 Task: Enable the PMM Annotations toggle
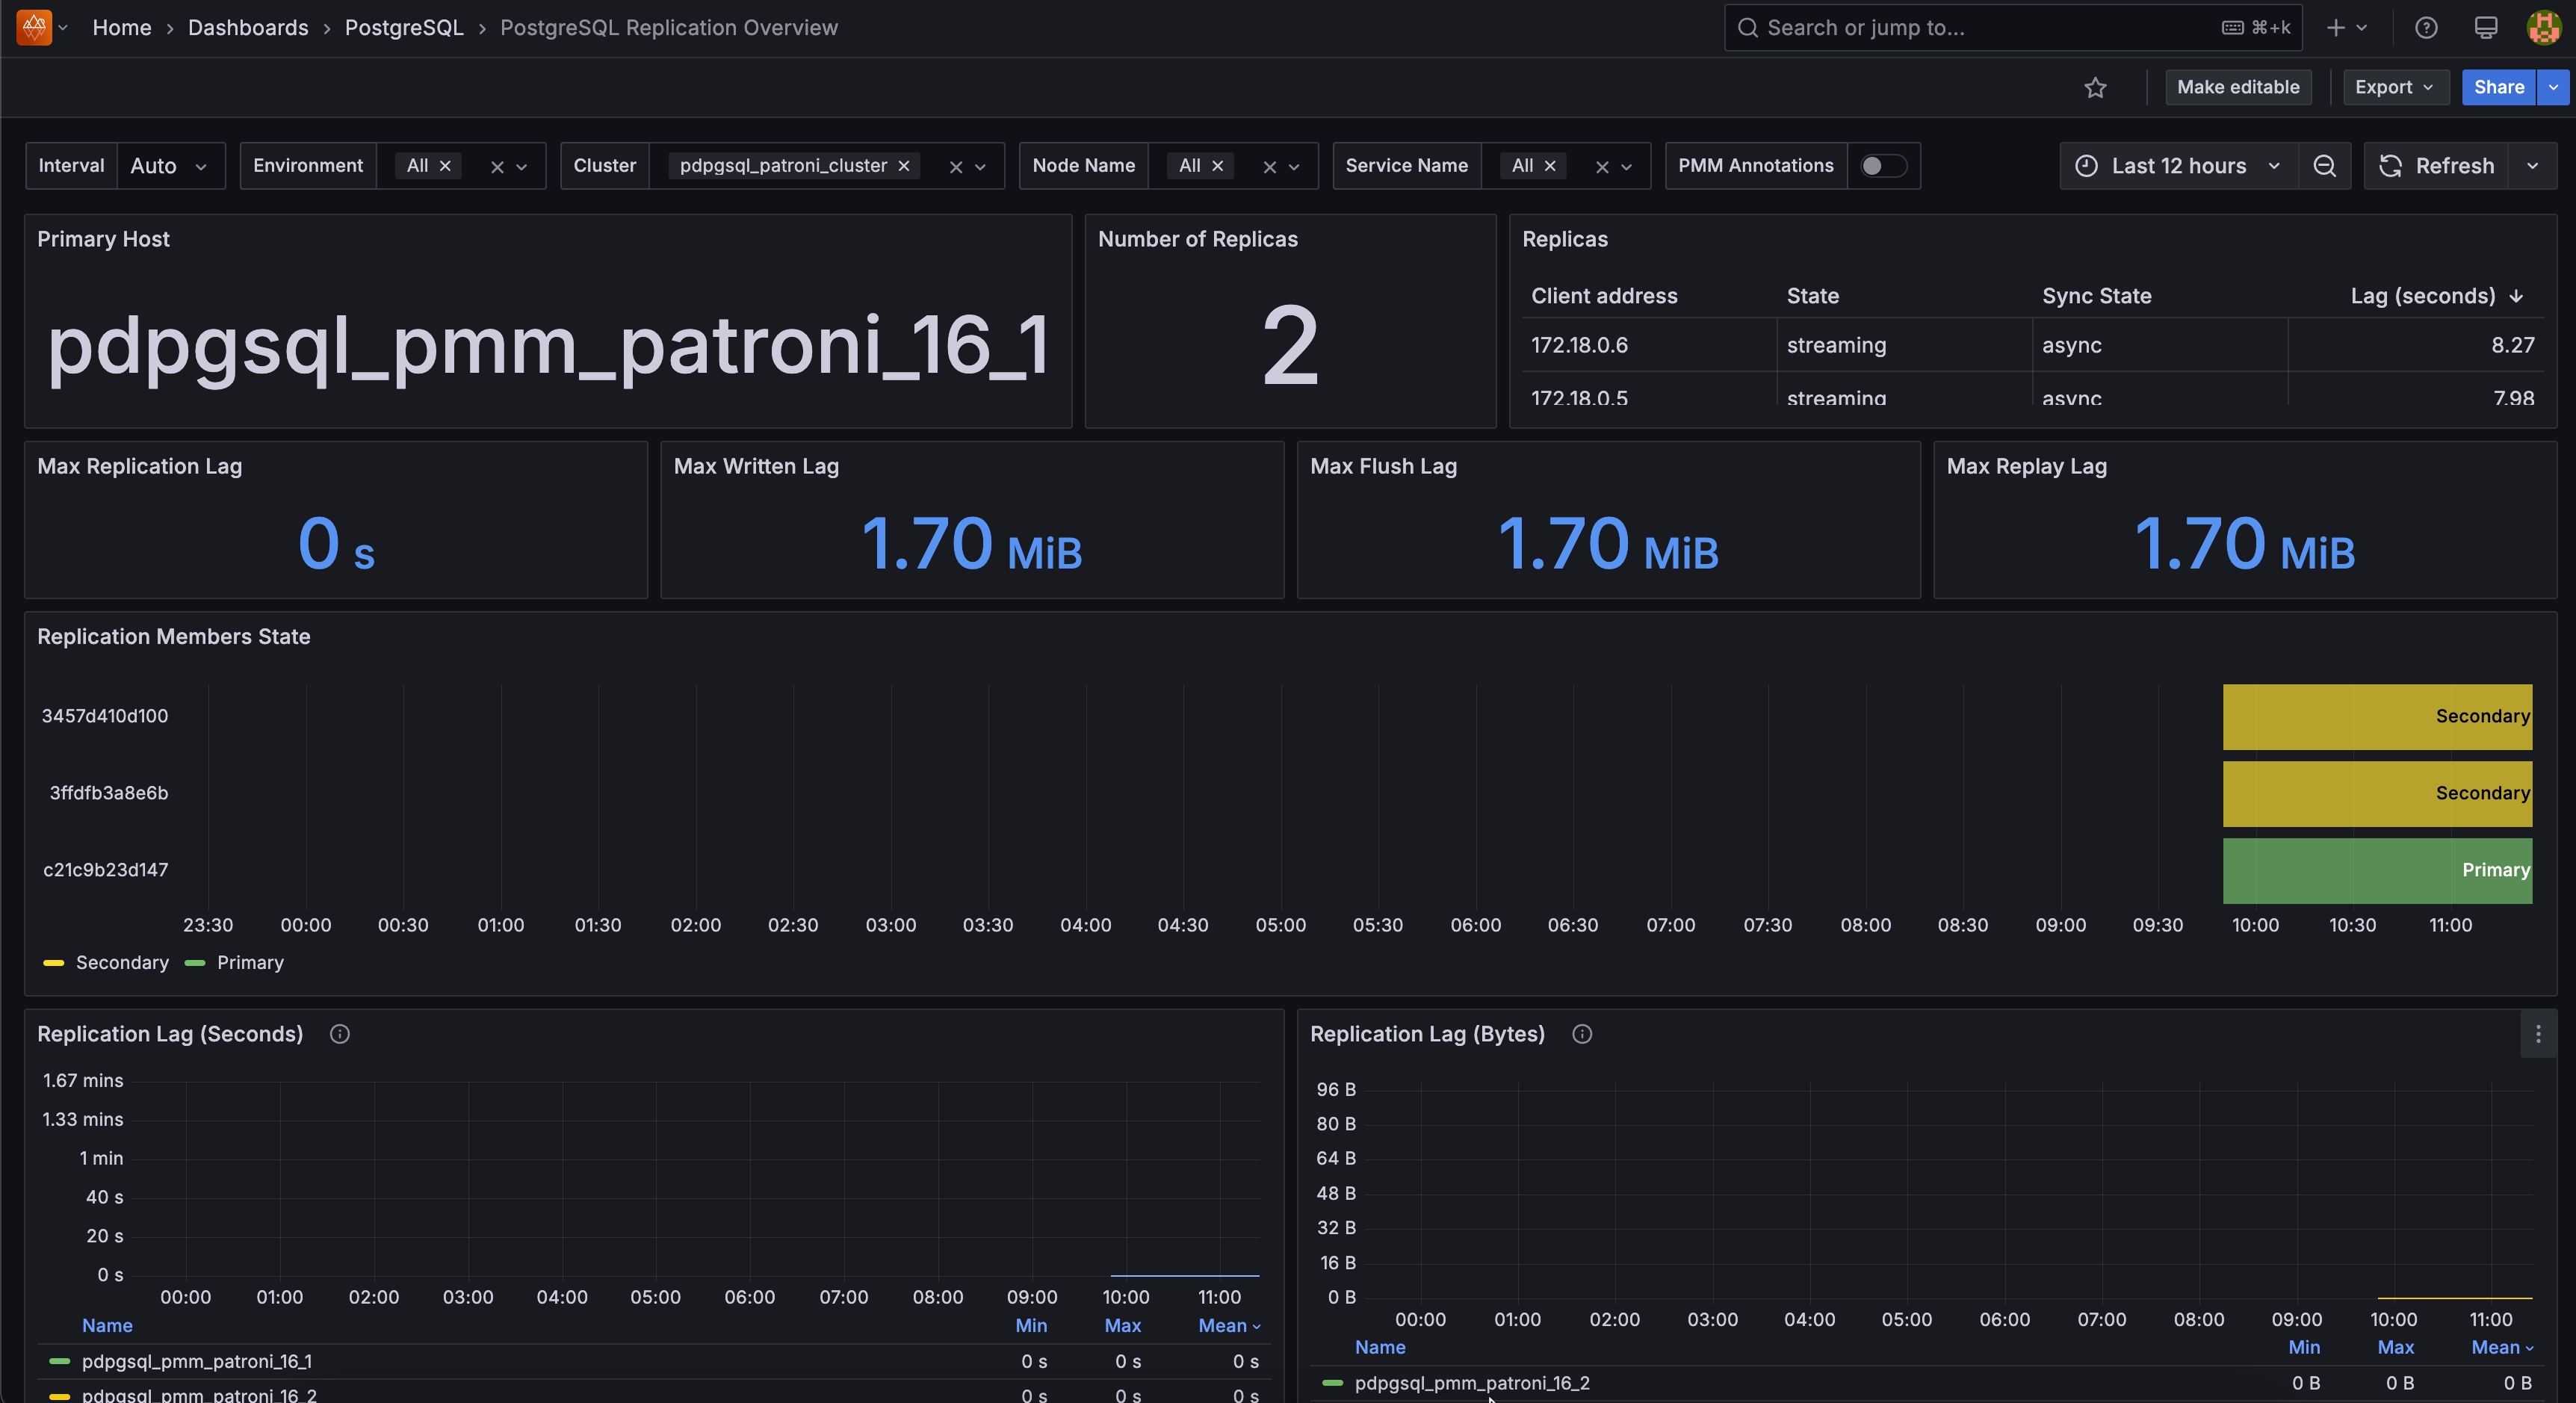pyautogui.click(x=1884, y=166)
